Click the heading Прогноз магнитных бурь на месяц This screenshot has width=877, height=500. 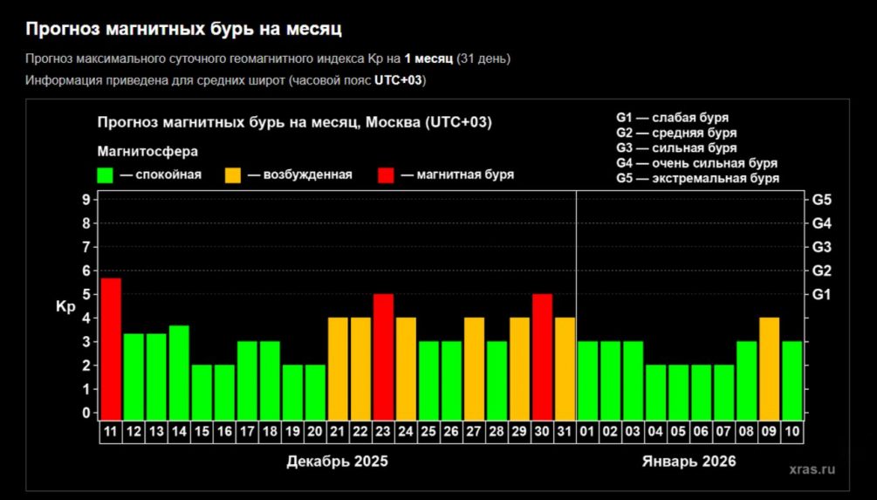coord(183,29)
